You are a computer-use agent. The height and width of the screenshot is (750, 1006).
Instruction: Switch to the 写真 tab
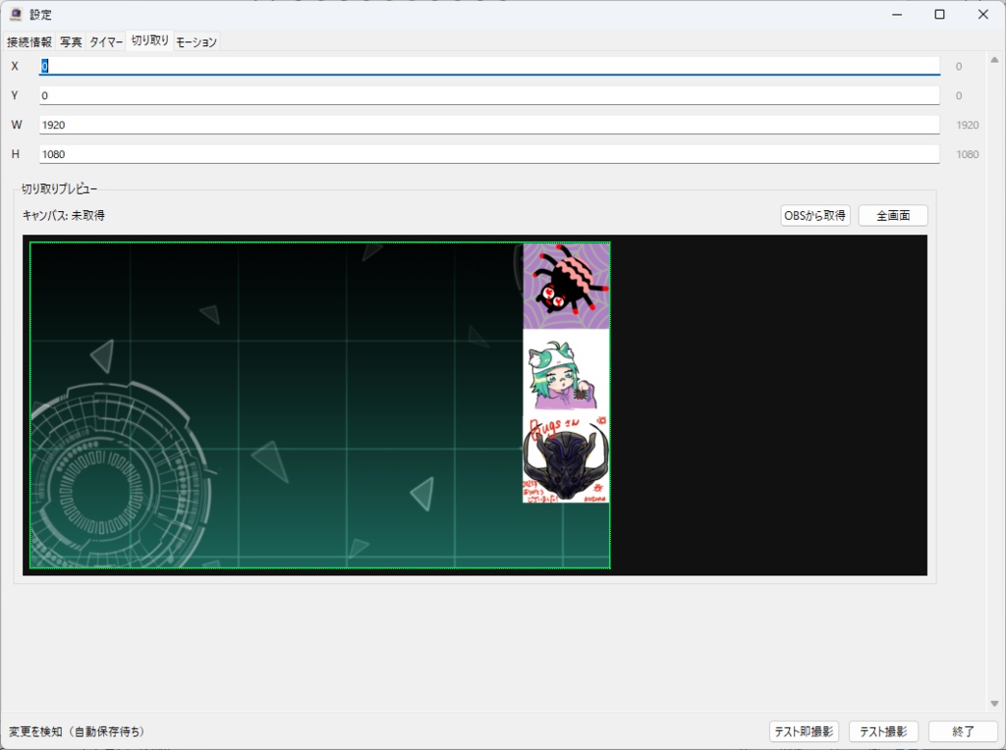71,41
